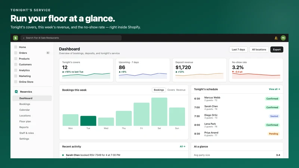Open the All locations filter

[x=259, y=50]
